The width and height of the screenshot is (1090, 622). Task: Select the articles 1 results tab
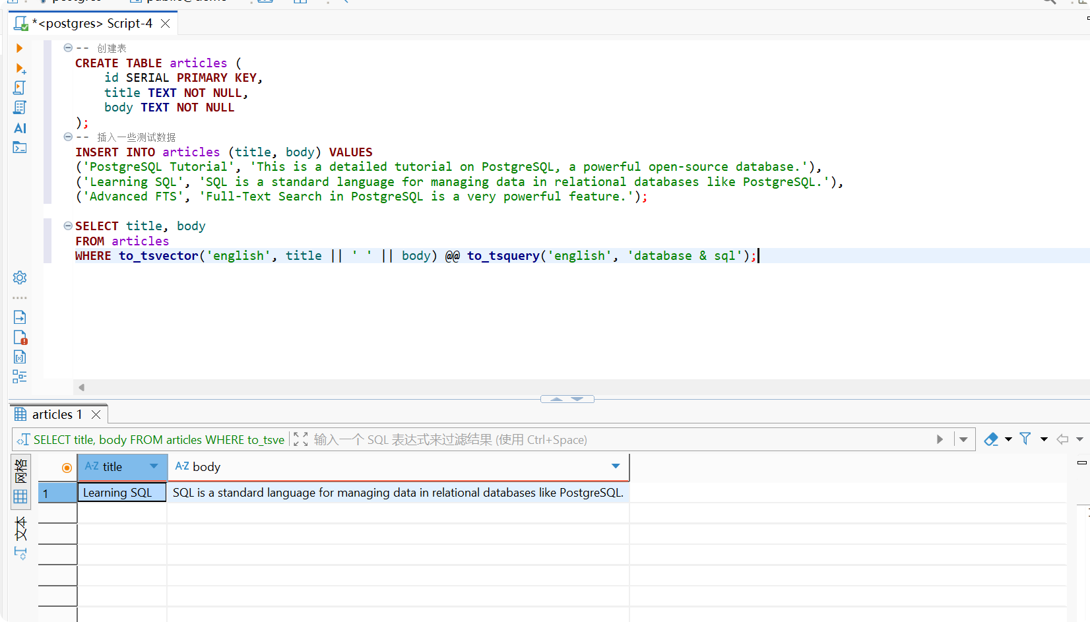pos(57,414)
